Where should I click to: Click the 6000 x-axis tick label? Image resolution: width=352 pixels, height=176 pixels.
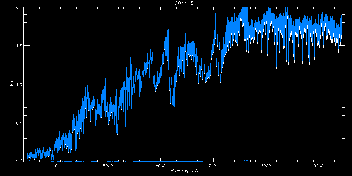coord(160,166)
